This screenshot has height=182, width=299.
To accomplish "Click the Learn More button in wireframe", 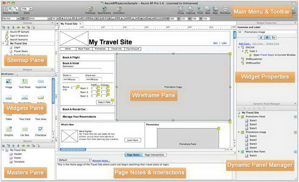I will pos(132,140).
